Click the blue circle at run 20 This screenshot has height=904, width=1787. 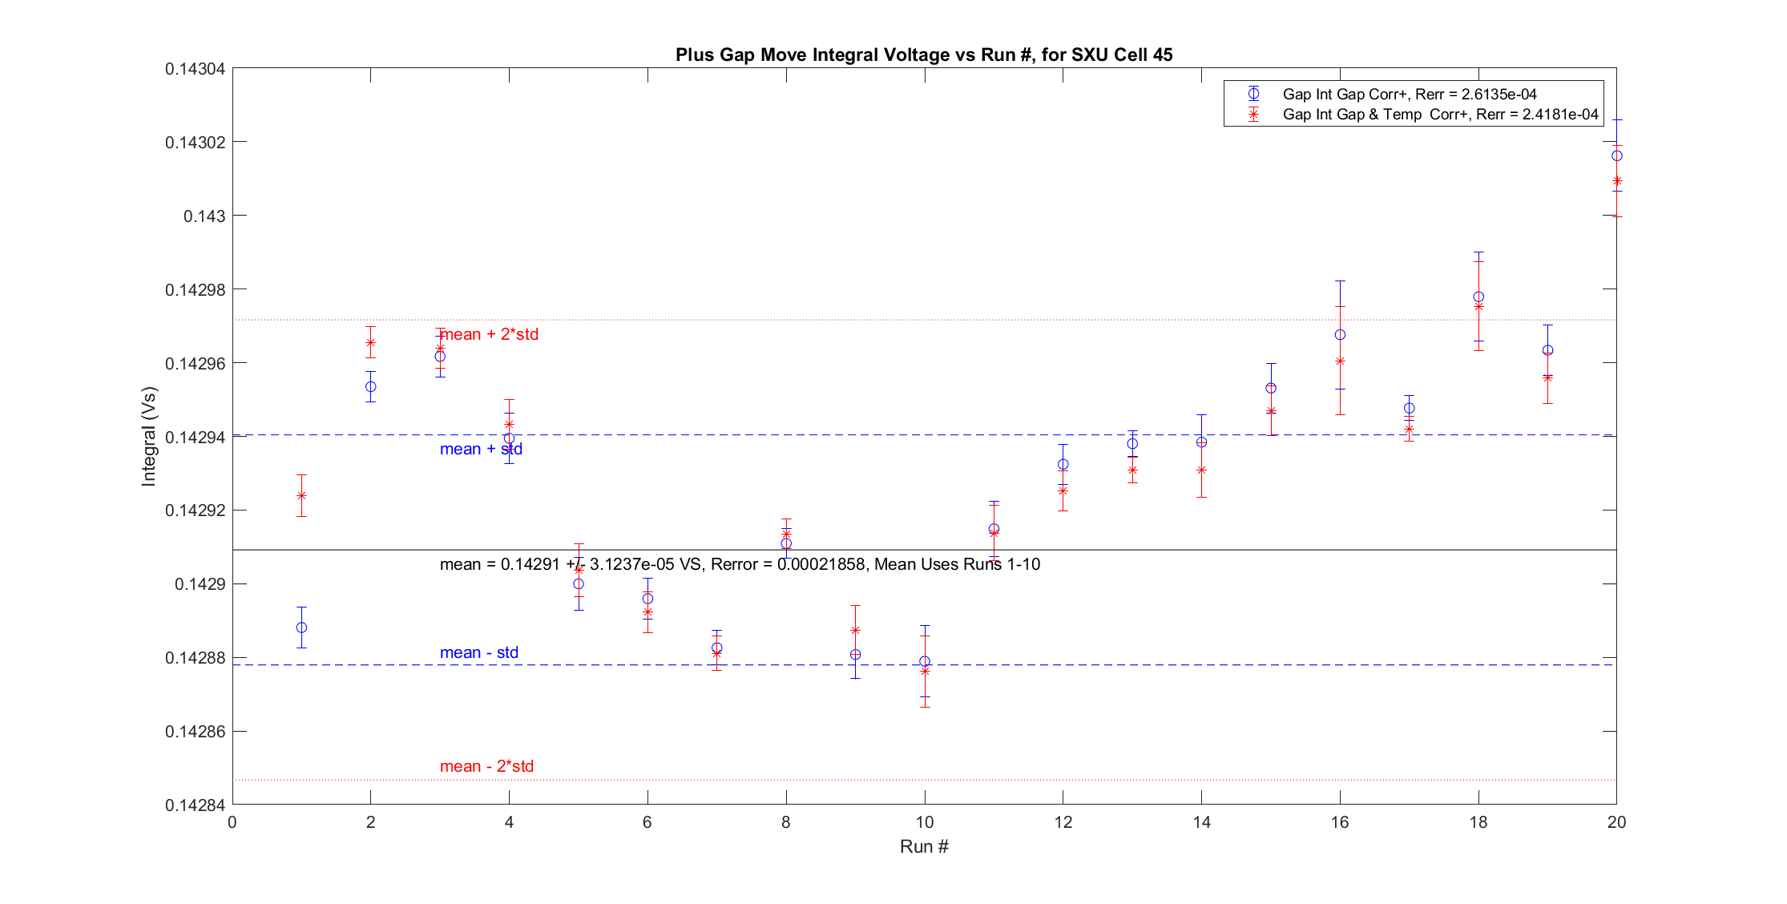click(x=1616, y=155)
